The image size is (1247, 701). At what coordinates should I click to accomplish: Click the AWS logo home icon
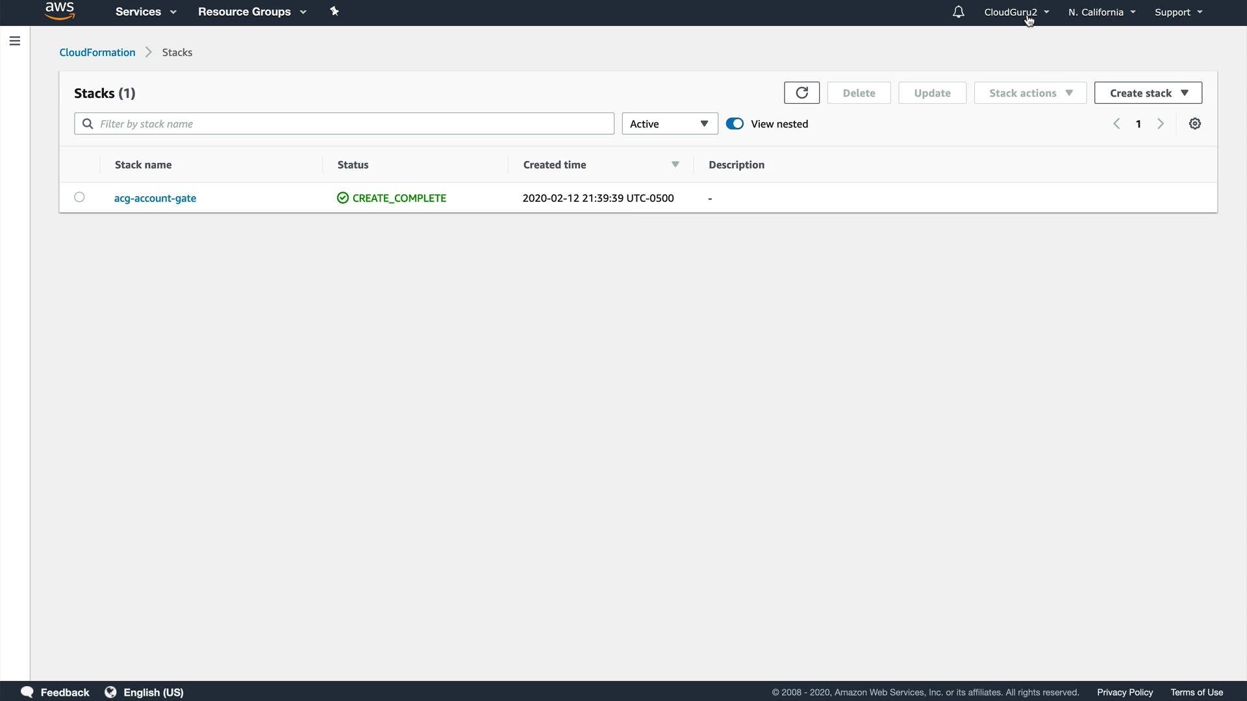[60, 11]
